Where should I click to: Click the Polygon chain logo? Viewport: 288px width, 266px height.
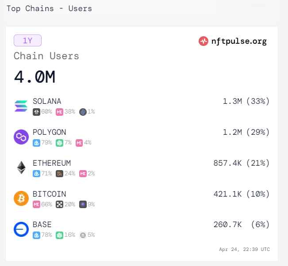point(21,137)
